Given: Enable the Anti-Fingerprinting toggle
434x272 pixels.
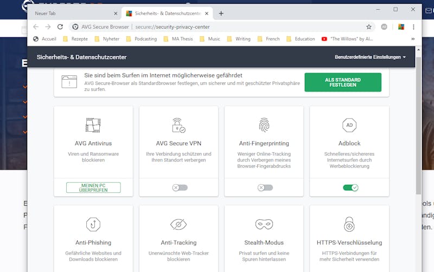Looking at the screenshot, I should pyautogui.click(x=265, y=187).
